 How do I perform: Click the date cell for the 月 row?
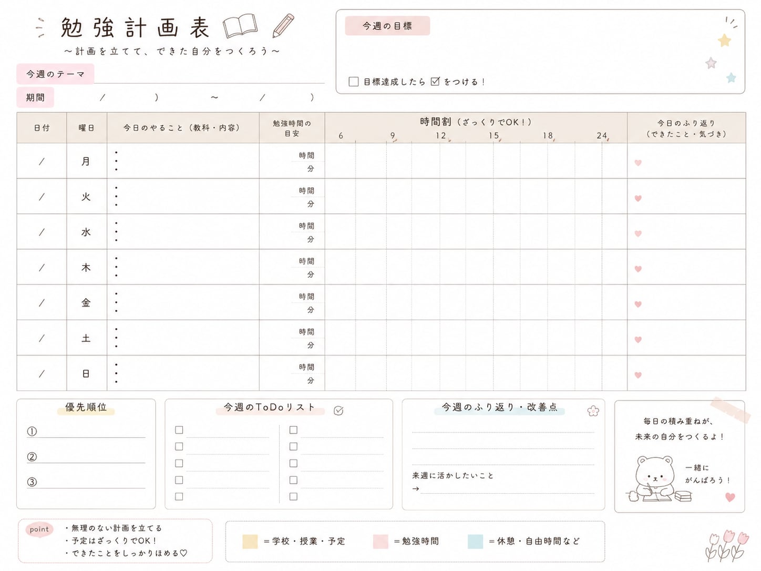coord(42,161)
